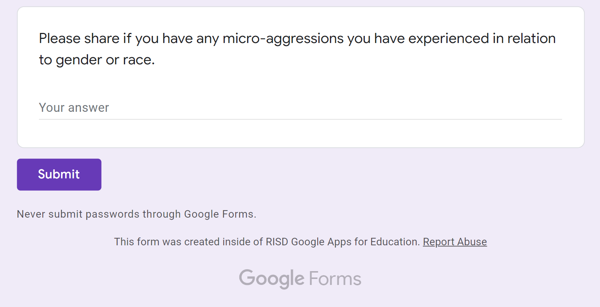Viewport: 600px width, 307px height.
Task: Click the word "micro-aggressions" in the question
Action: pyautogui.click(x=283, y=39)
